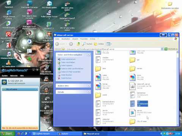Open the Papierkorb desktop icon
Image resolution: width=182 pixels, height=136 pixels.
(x=9, y=4)
